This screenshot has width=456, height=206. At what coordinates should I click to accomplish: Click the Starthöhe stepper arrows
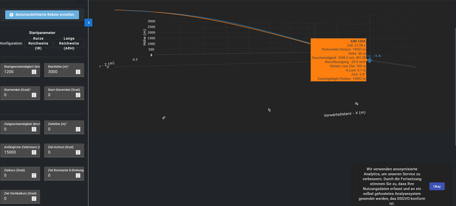[78, 72]
